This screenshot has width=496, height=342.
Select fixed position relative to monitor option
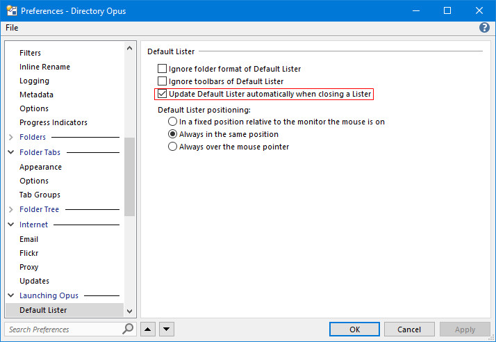coord(172,122)
